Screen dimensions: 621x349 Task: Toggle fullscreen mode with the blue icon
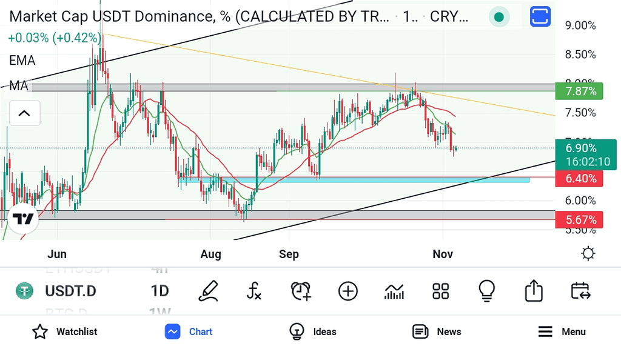pyautogui.click(x=539, y=16)
